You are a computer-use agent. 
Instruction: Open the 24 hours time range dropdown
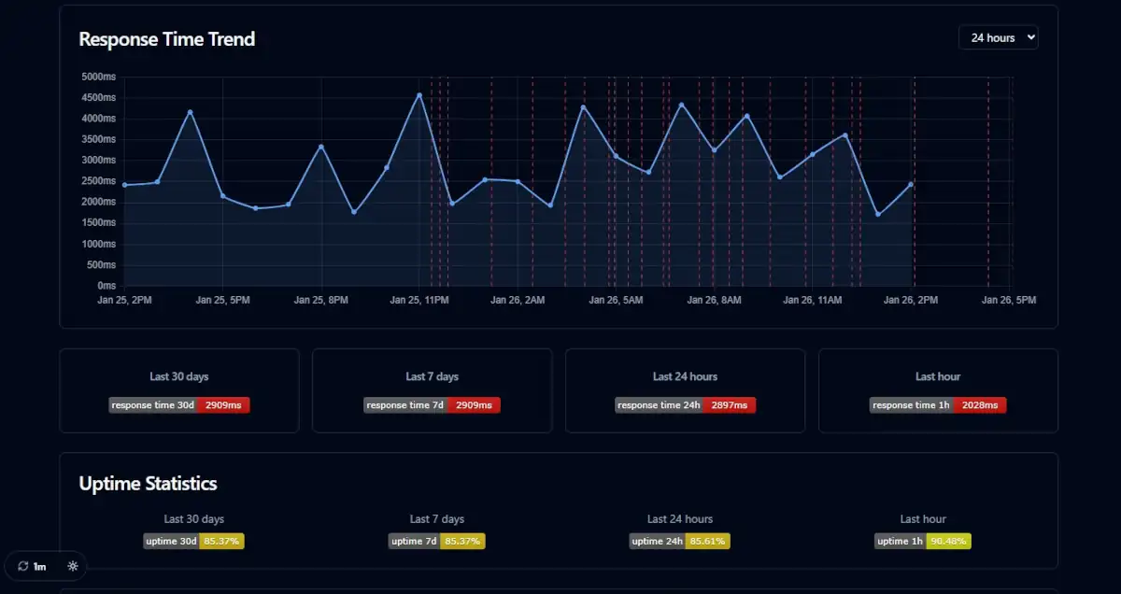(998, 37)
